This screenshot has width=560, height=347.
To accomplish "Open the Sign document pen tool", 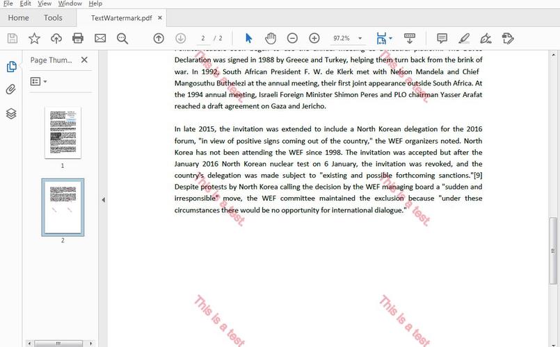I will click(486, 38).
